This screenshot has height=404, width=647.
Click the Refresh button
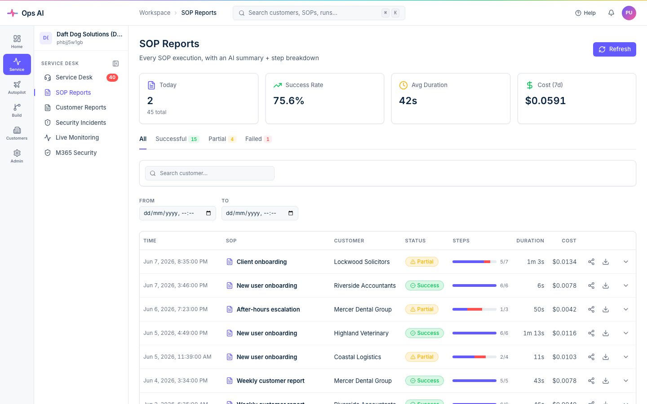(x=614, y=49)
